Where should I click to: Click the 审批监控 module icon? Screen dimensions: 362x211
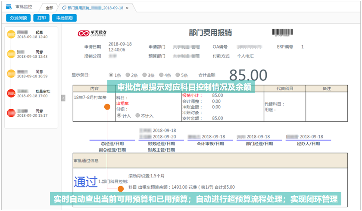point(9,7)
